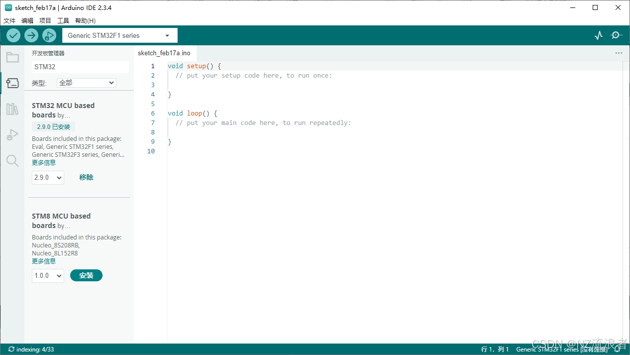Viewport: 630px width, 355px height.
Task: Open the Serial Monitor icon
Action: (617, 35)
